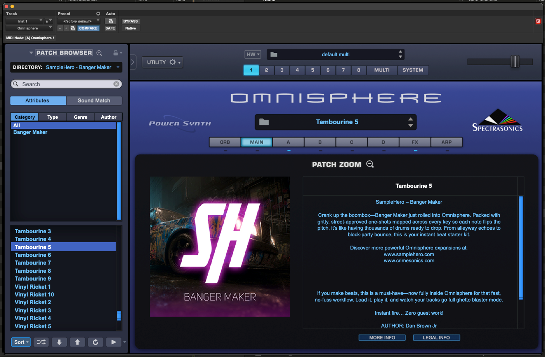Click the preset plus button
This screenshot has height=357, width=545.
[x=66, y=28]
